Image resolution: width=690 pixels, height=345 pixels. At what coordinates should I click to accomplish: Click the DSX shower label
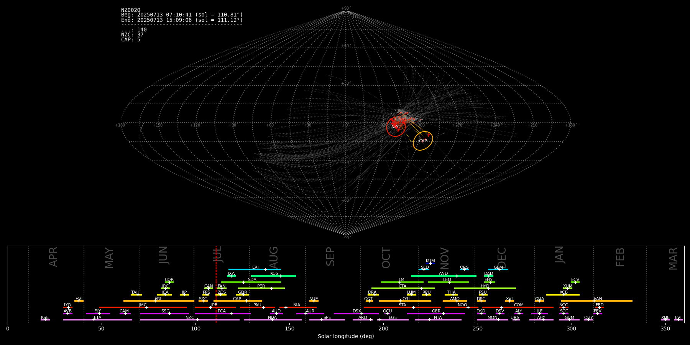point(357,311)
